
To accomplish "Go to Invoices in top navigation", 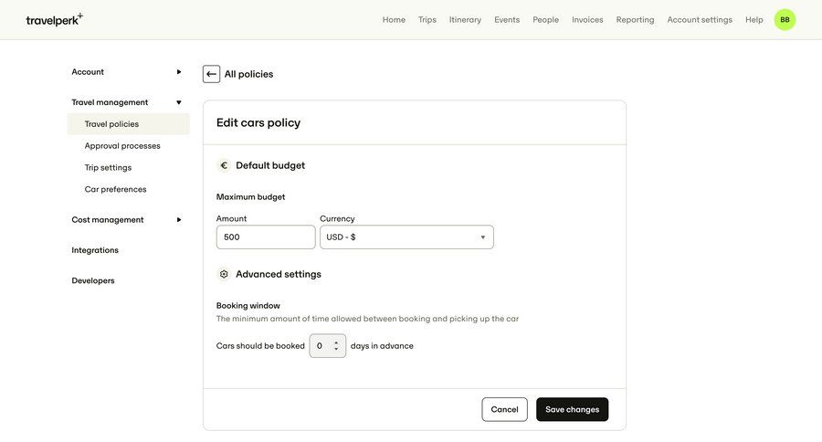I will pos(587,19).
